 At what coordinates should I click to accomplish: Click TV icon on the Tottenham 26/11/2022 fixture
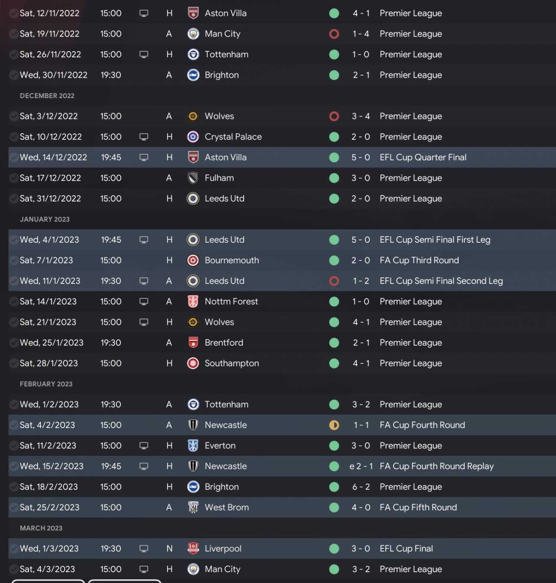pos(144,55)
